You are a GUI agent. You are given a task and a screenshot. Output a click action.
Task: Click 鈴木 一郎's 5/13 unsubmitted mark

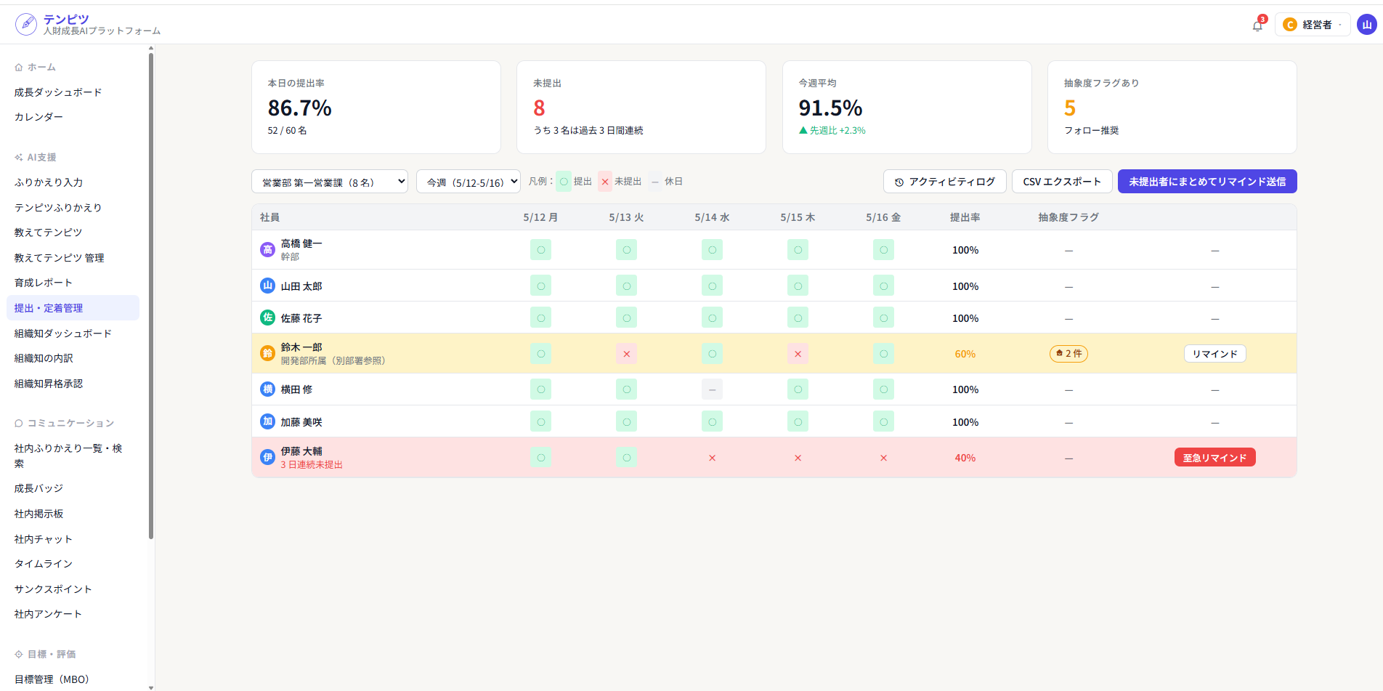[626, 354]
